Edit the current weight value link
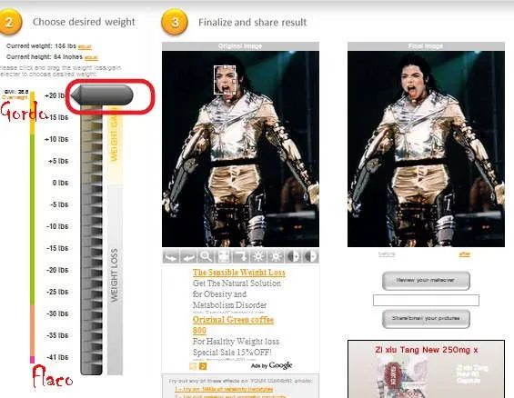The image size is (514, 398). 85,47
